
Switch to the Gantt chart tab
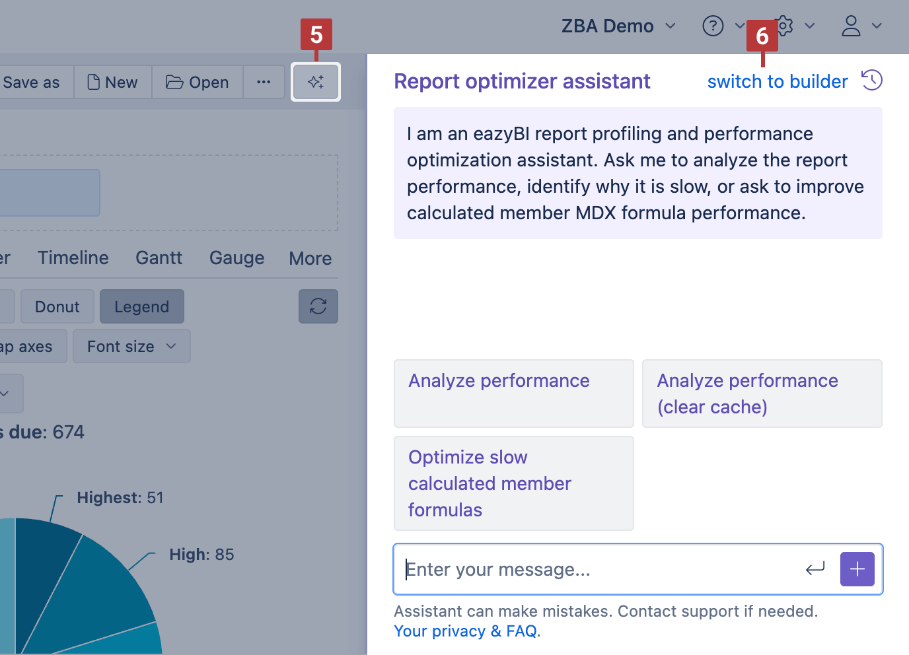click(x=159, y=258)
